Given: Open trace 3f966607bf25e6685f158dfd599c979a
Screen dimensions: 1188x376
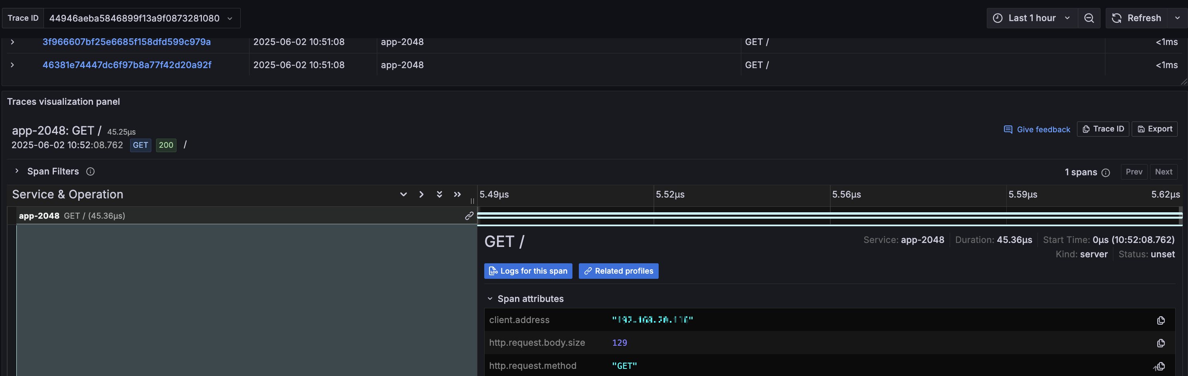Looking at the screenshot, I should (127, 42).
